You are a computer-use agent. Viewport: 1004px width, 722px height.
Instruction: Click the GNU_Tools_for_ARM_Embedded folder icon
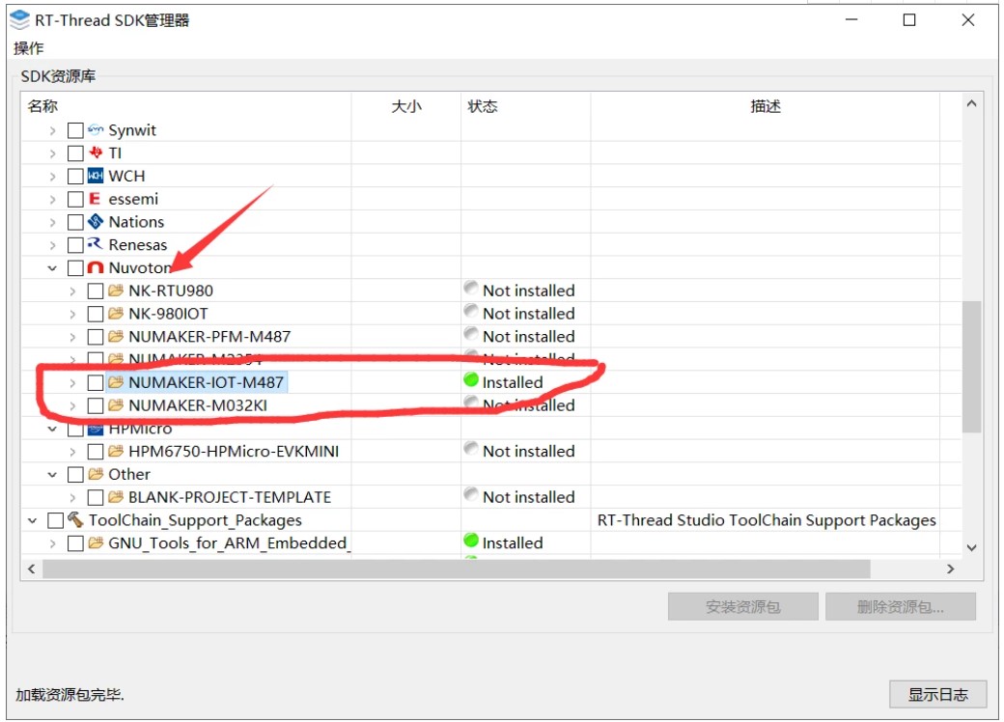click(x=96, y=543)
